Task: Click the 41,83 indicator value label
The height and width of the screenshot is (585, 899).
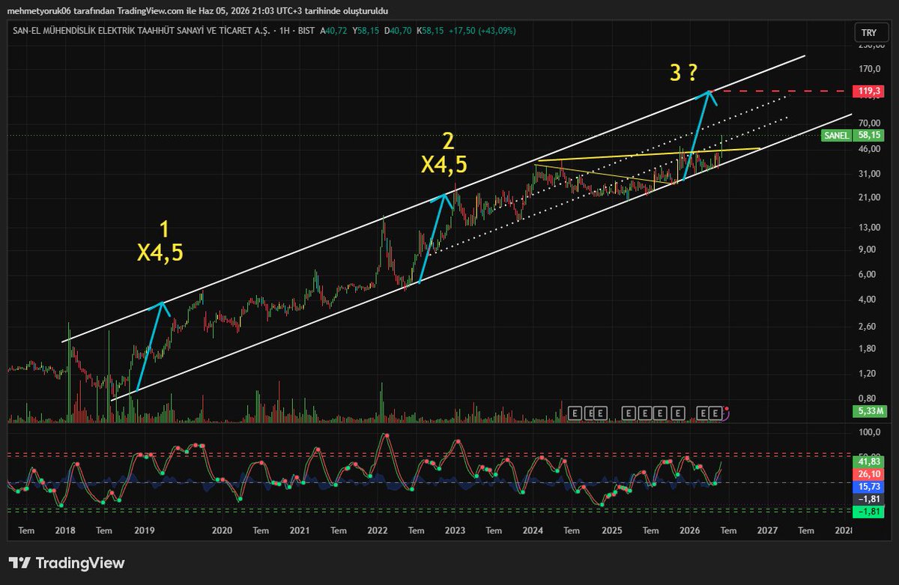Action: point(869,462)
